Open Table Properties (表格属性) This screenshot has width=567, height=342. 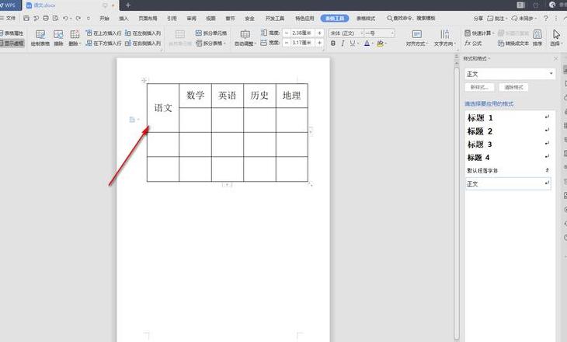(12, 33)
